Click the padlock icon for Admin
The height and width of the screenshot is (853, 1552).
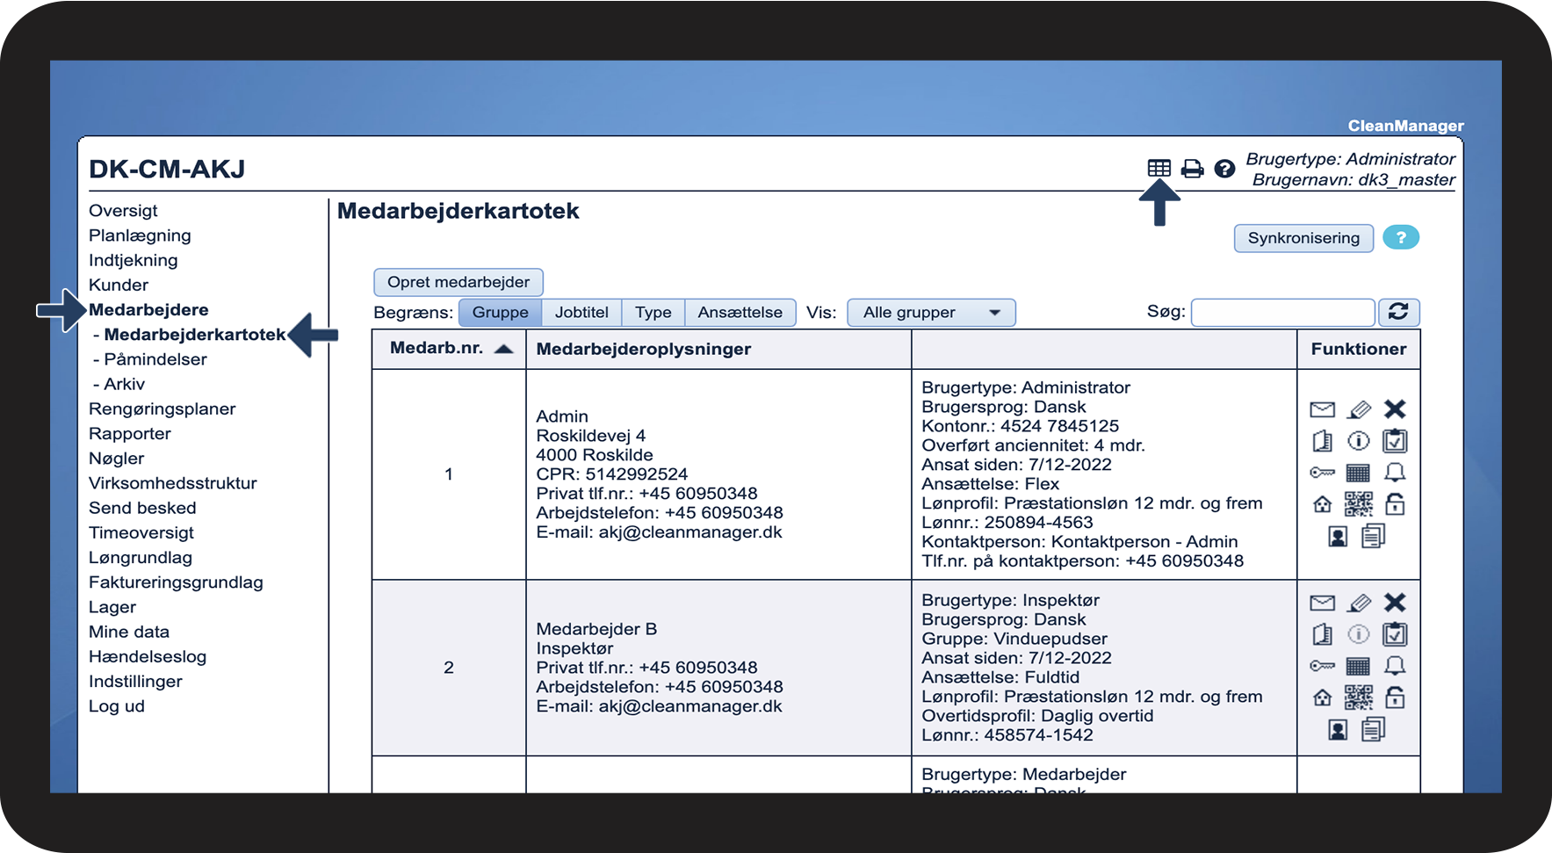pyautogui.click(x=1395, y=503)
